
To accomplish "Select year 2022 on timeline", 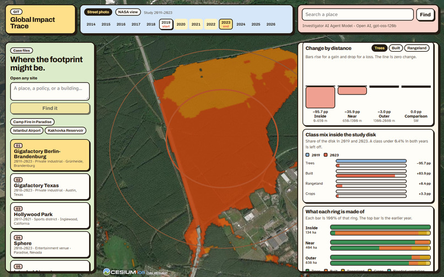I will tap(211, 24).
